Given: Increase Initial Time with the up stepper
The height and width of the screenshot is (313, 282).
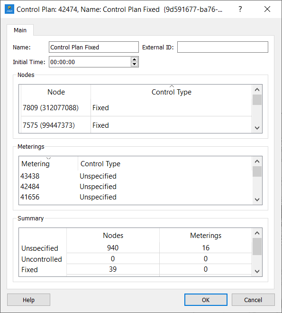Looking at the screenshot, I should [135, 59].
